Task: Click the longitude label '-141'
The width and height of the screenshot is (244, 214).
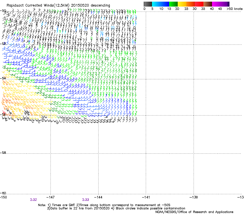Action: [x=146, y=197]
